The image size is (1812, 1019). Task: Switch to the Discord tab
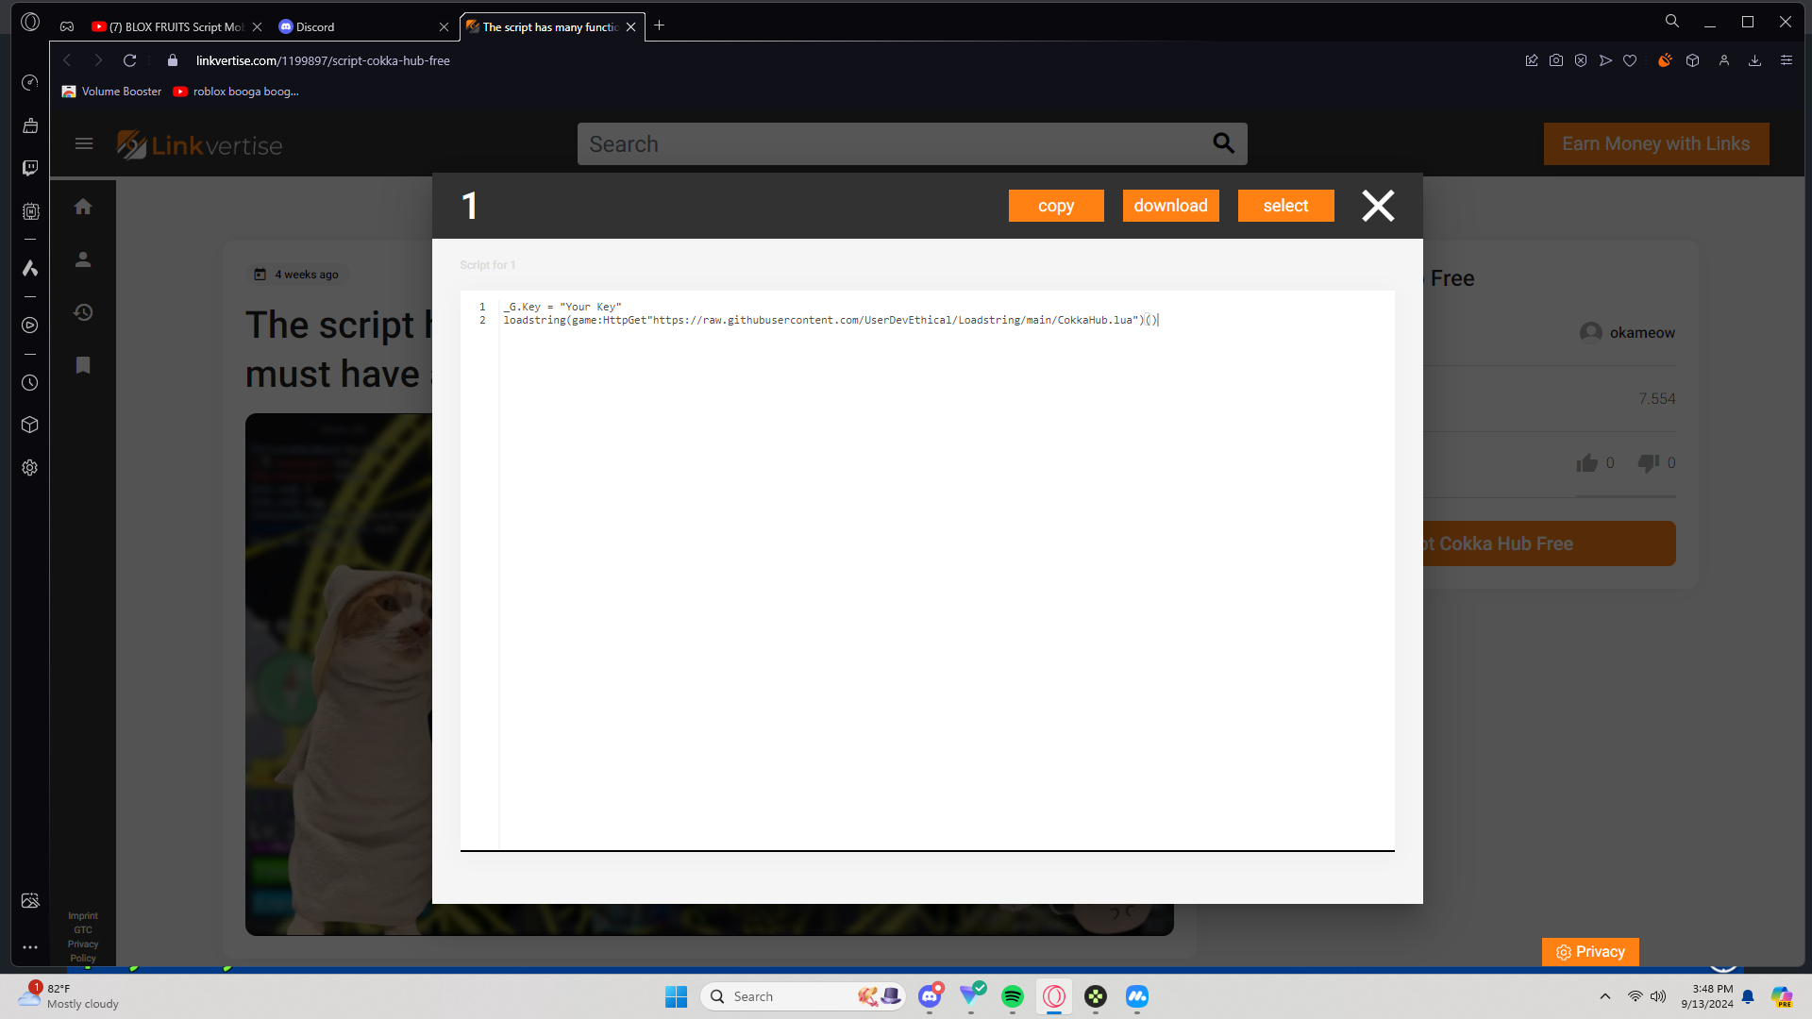pyautogui.click(x=363, y=26)
